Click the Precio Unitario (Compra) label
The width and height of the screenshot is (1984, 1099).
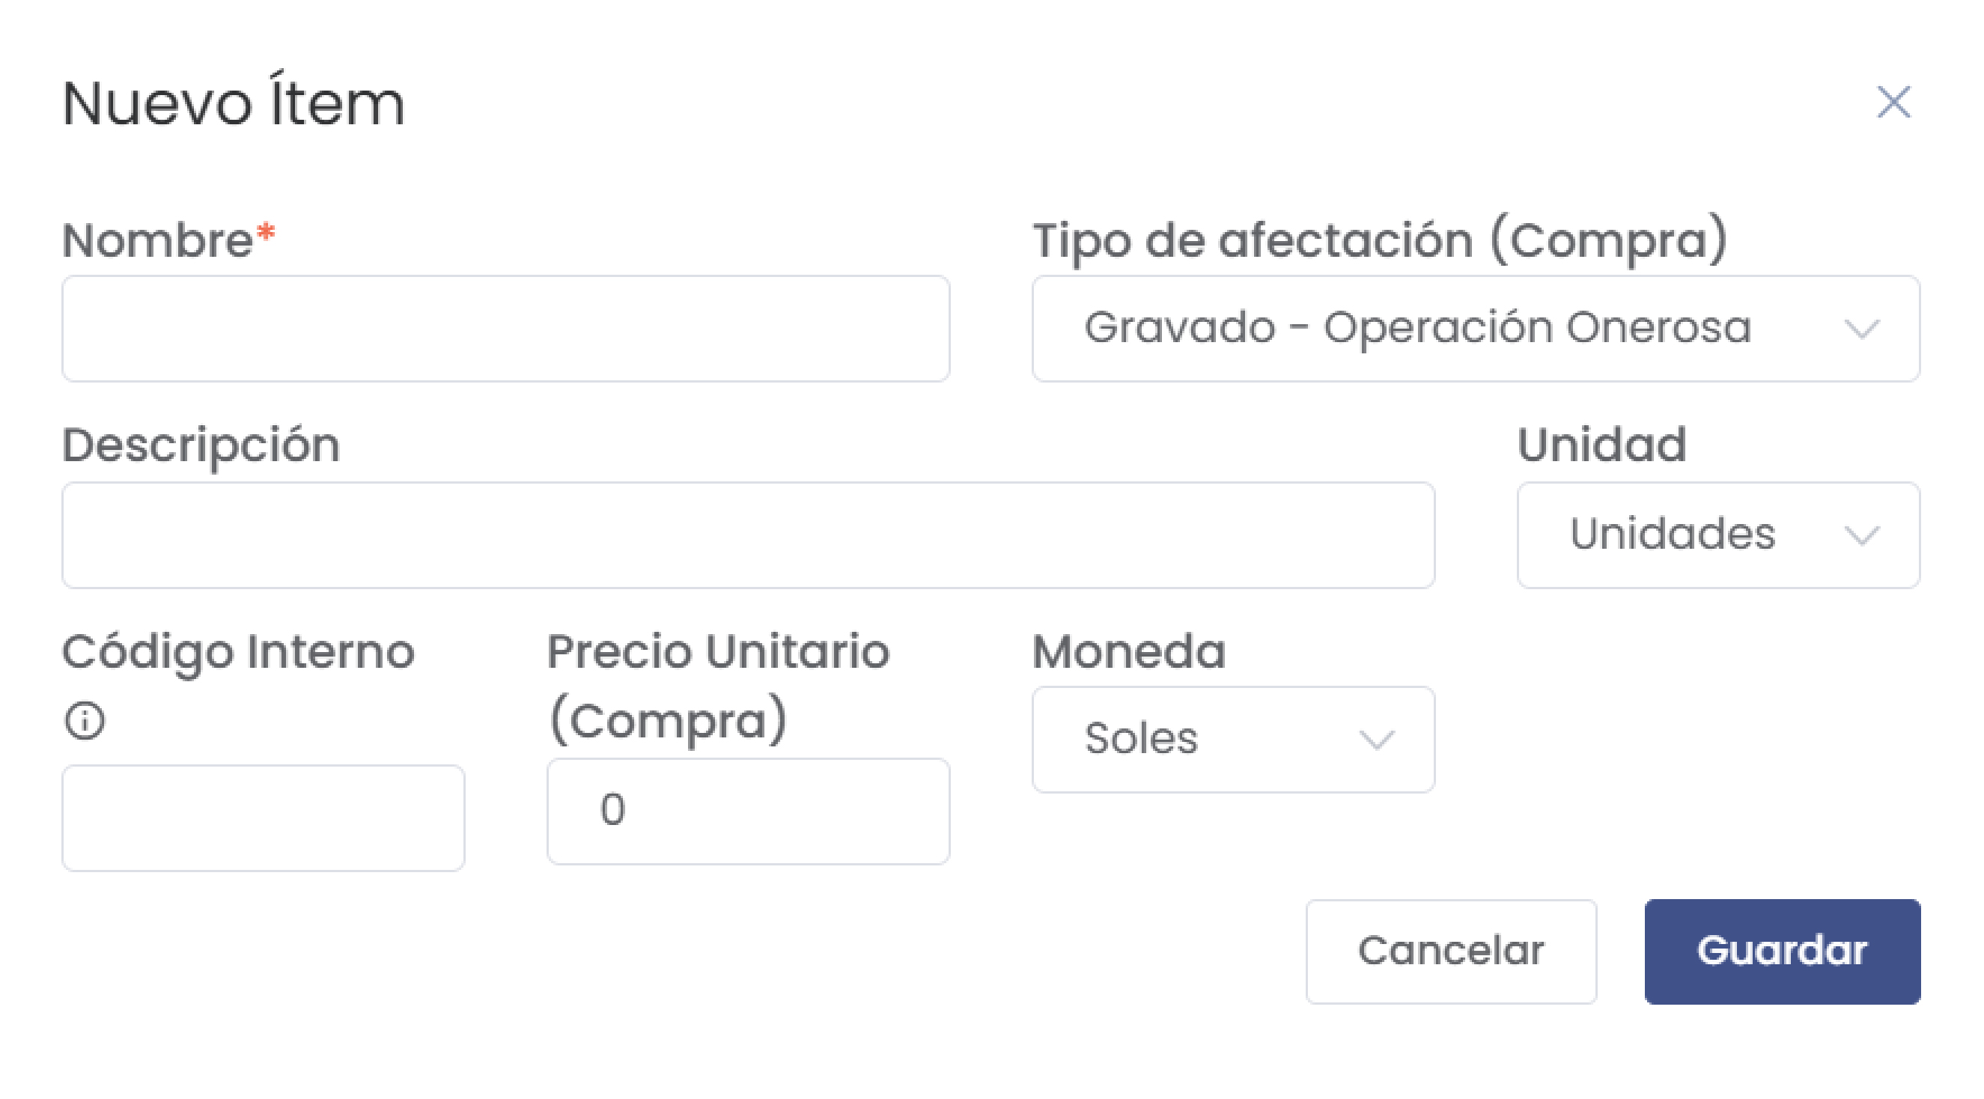pos(718,686)
